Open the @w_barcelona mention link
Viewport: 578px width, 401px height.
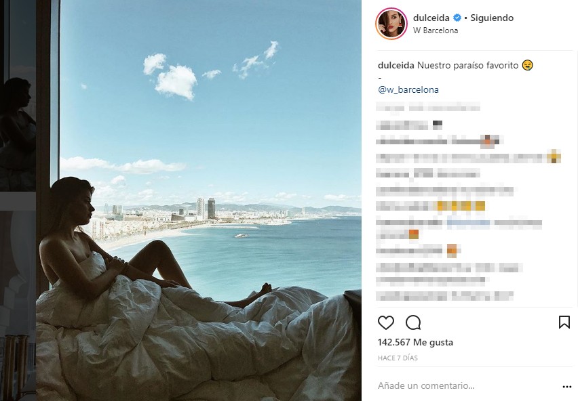(x=408, y=90)
